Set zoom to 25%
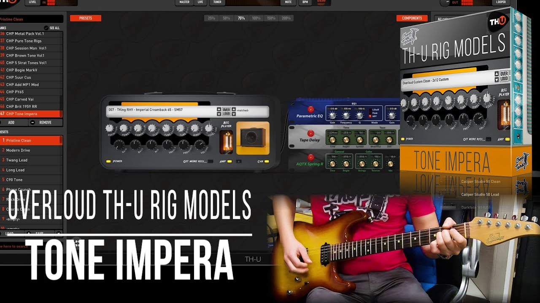The height and width of the screenshot is (303, 540). click(x=211, y=19)
